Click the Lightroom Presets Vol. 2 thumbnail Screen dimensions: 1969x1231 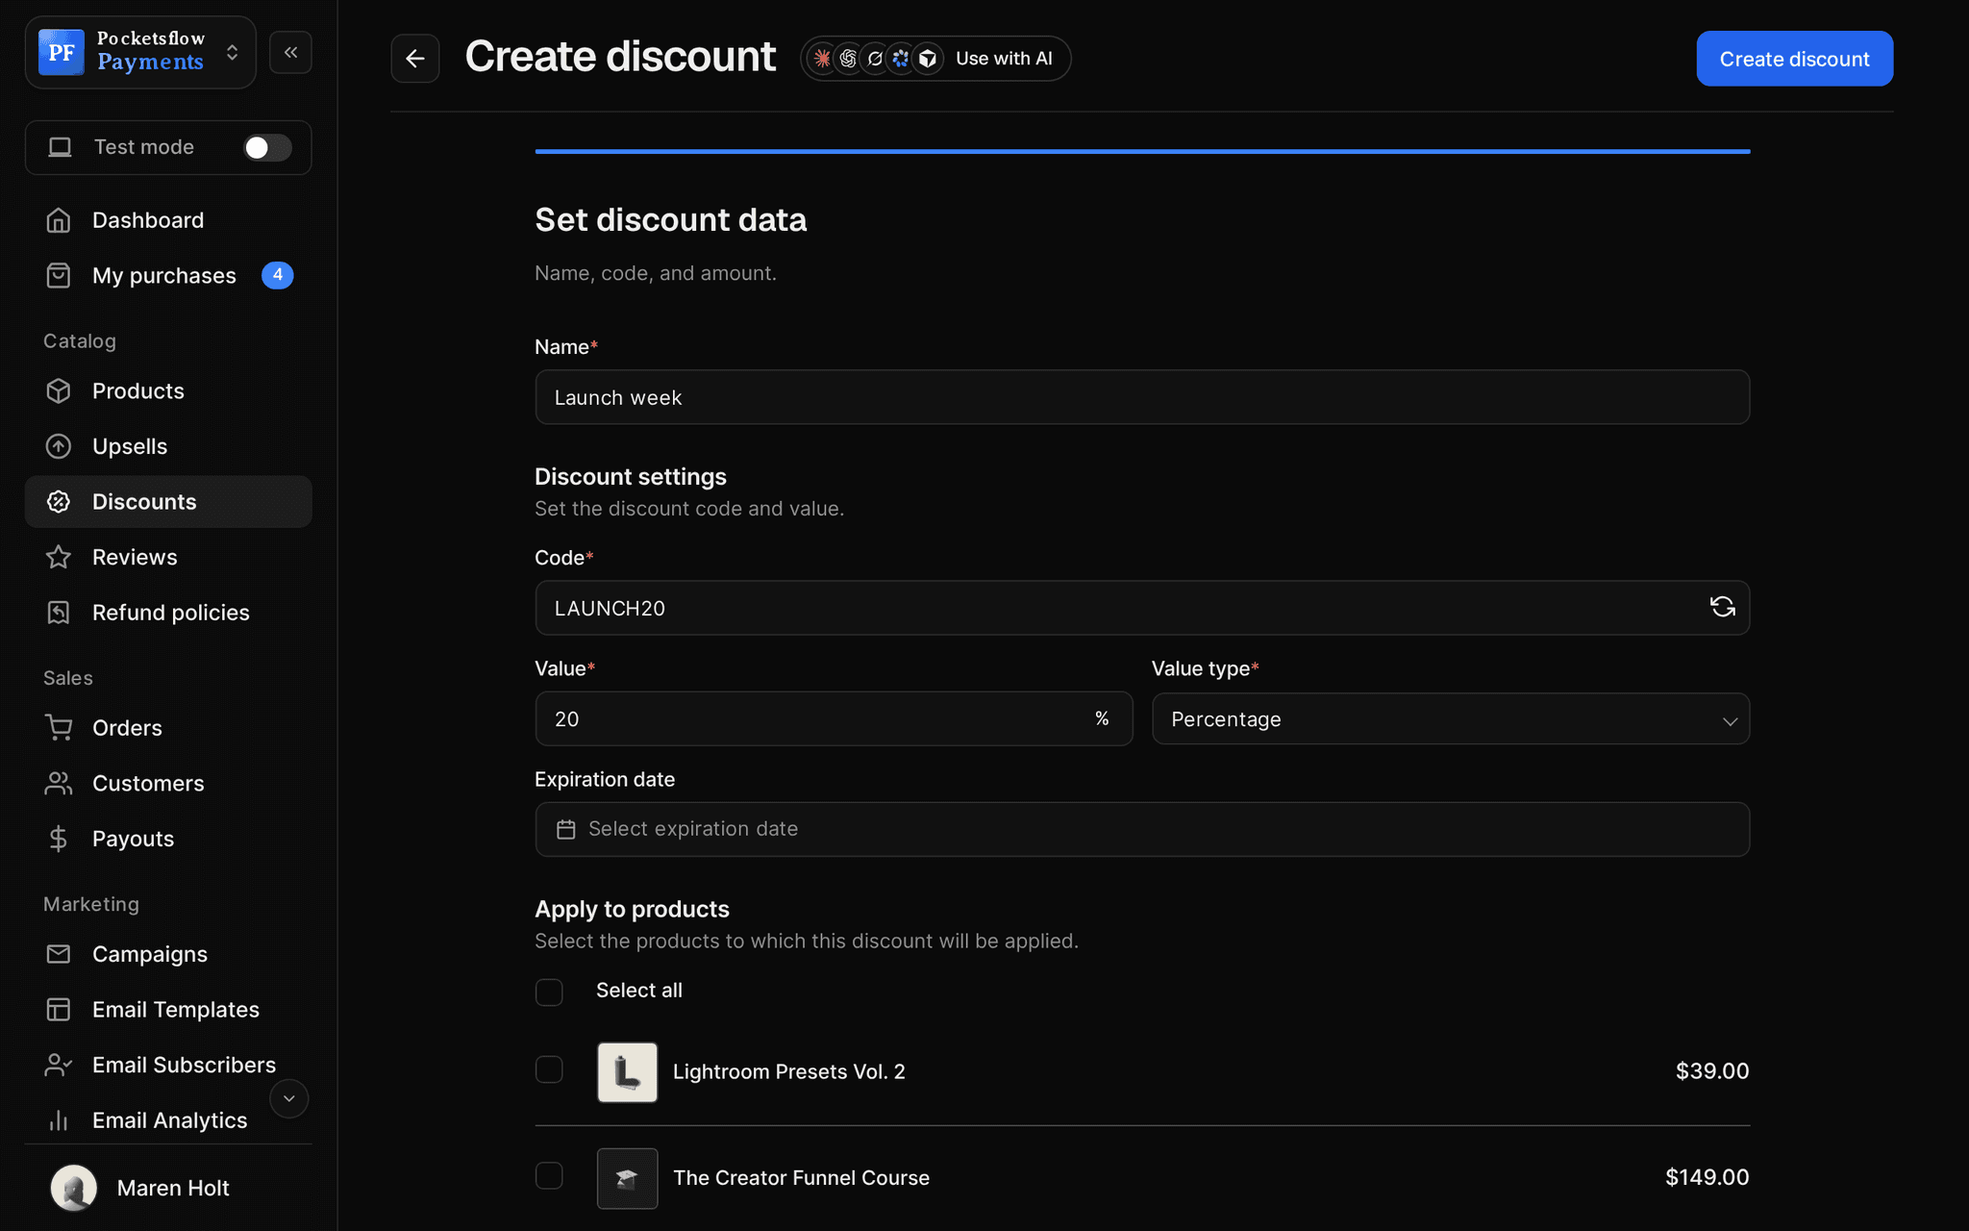(627, 1071)
